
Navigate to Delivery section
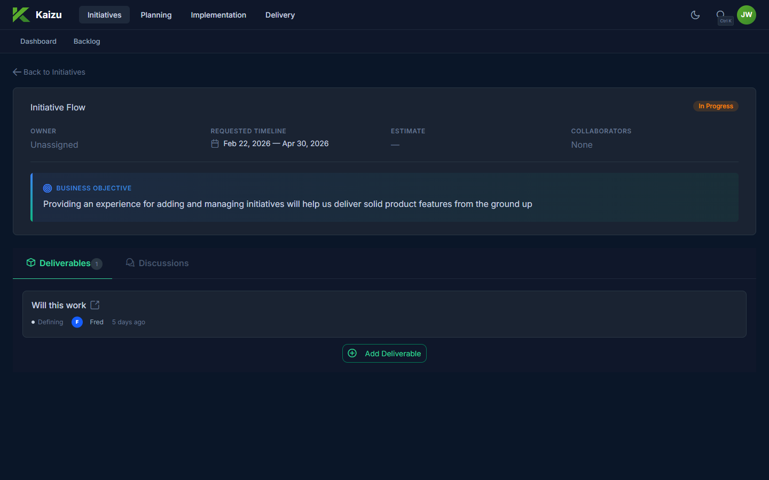tap(280, 15)
